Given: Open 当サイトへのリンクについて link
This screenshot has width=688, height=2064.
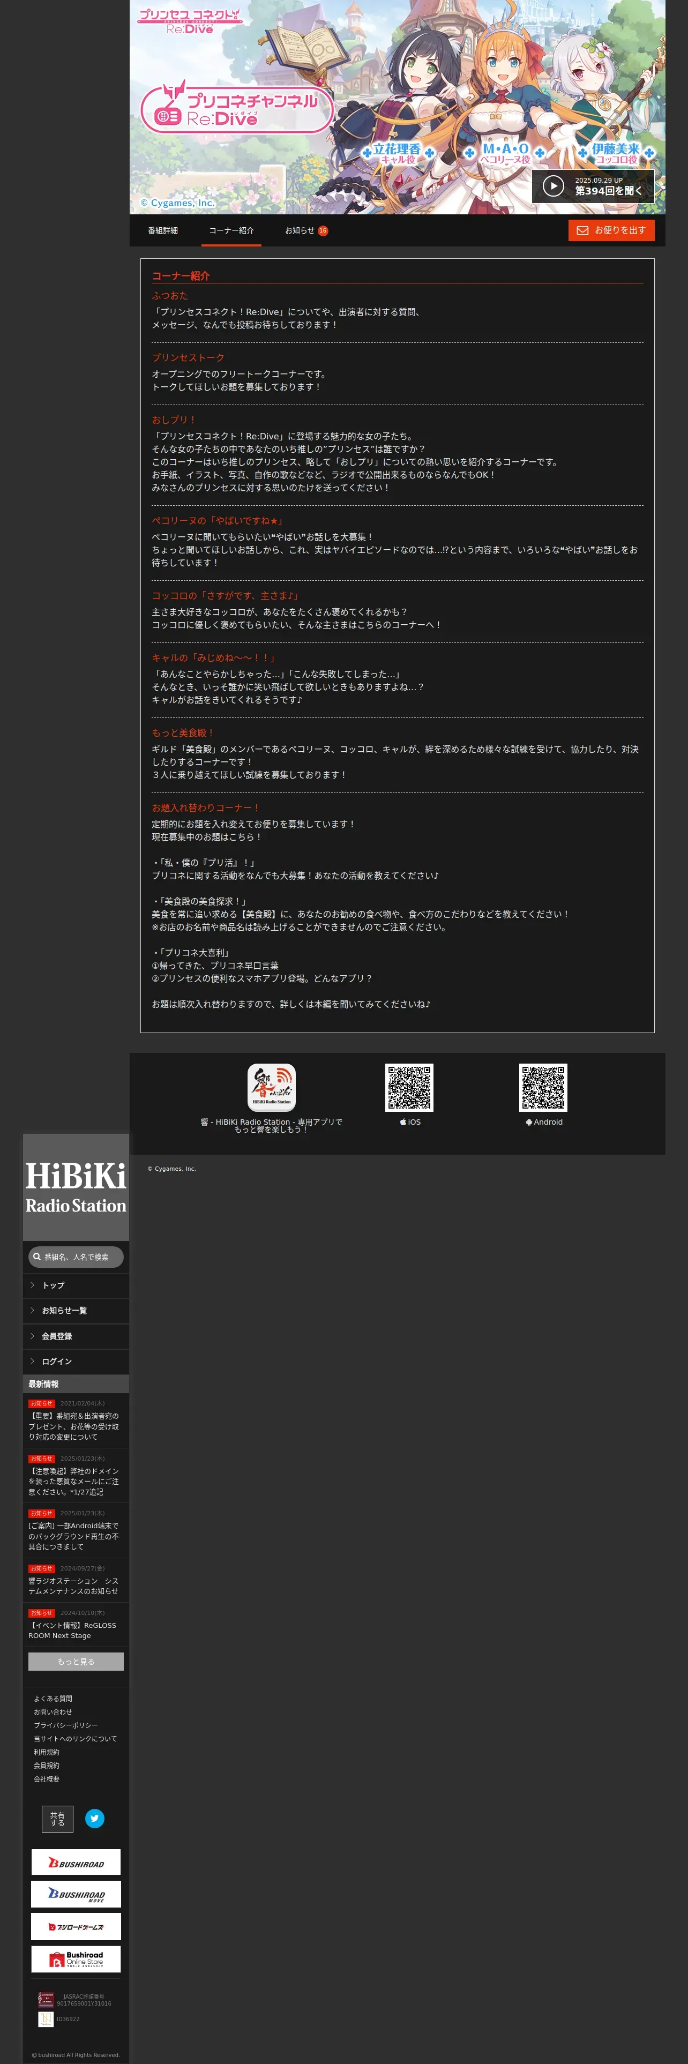Looking at the screenshot, I should 76,1739.
